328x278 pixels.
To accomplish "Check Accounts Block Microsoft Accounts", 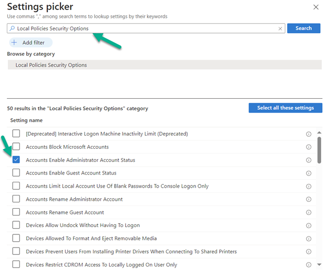I will coord(16,147).
